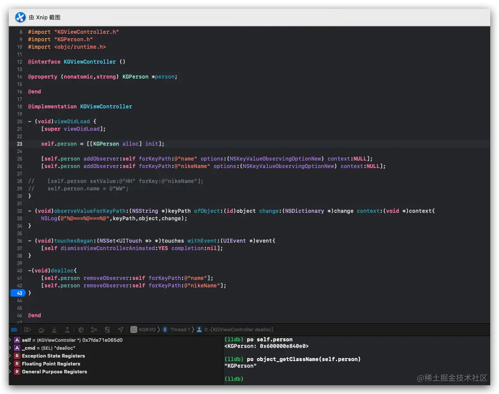Click "po self.person" command in console
The height and width of the screenshot is (394, 499).
[x=269, y=340]
